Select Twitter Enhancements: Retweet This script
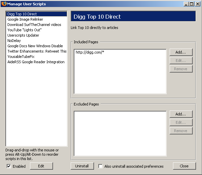 [36, 51]
